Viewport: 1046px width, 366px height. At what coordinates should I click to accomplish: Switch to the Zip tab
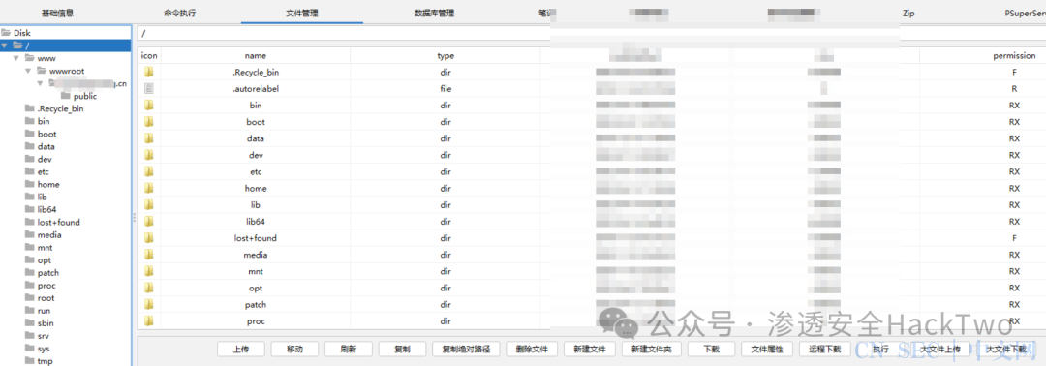(x=908, y=13)
